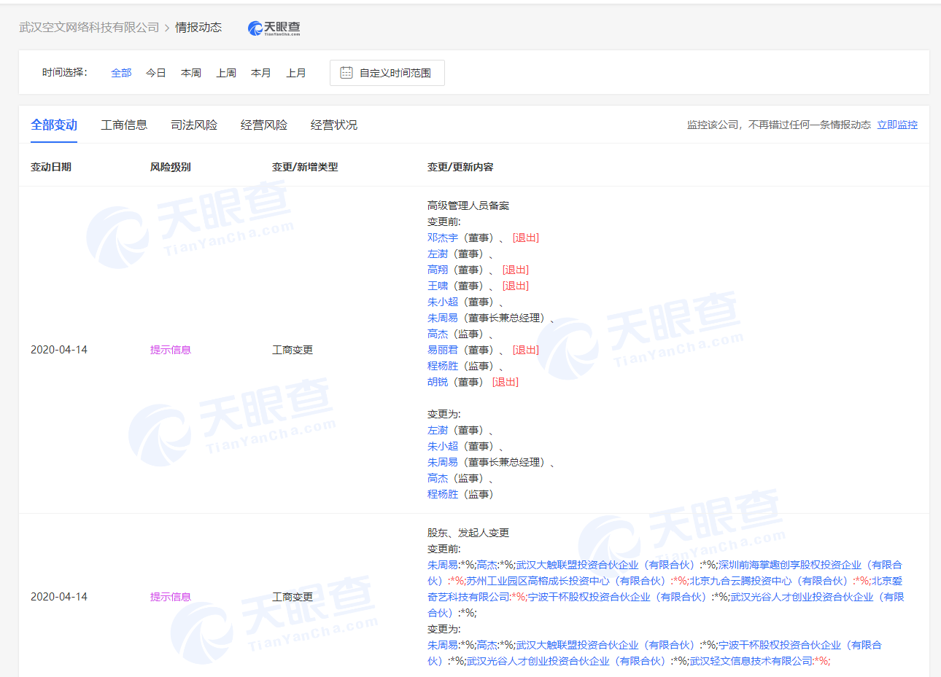The height and width of the screenshot is (677, 941).
Task: Click 提示信息 in 高级管理人员备案 row
Action: tap(171, 350)
